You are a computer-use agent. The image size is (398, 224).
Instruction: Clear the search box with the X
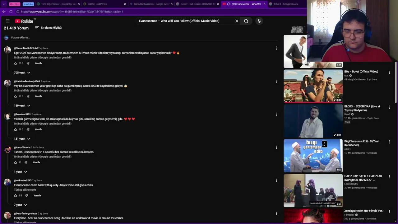click(x=237, y=21)
